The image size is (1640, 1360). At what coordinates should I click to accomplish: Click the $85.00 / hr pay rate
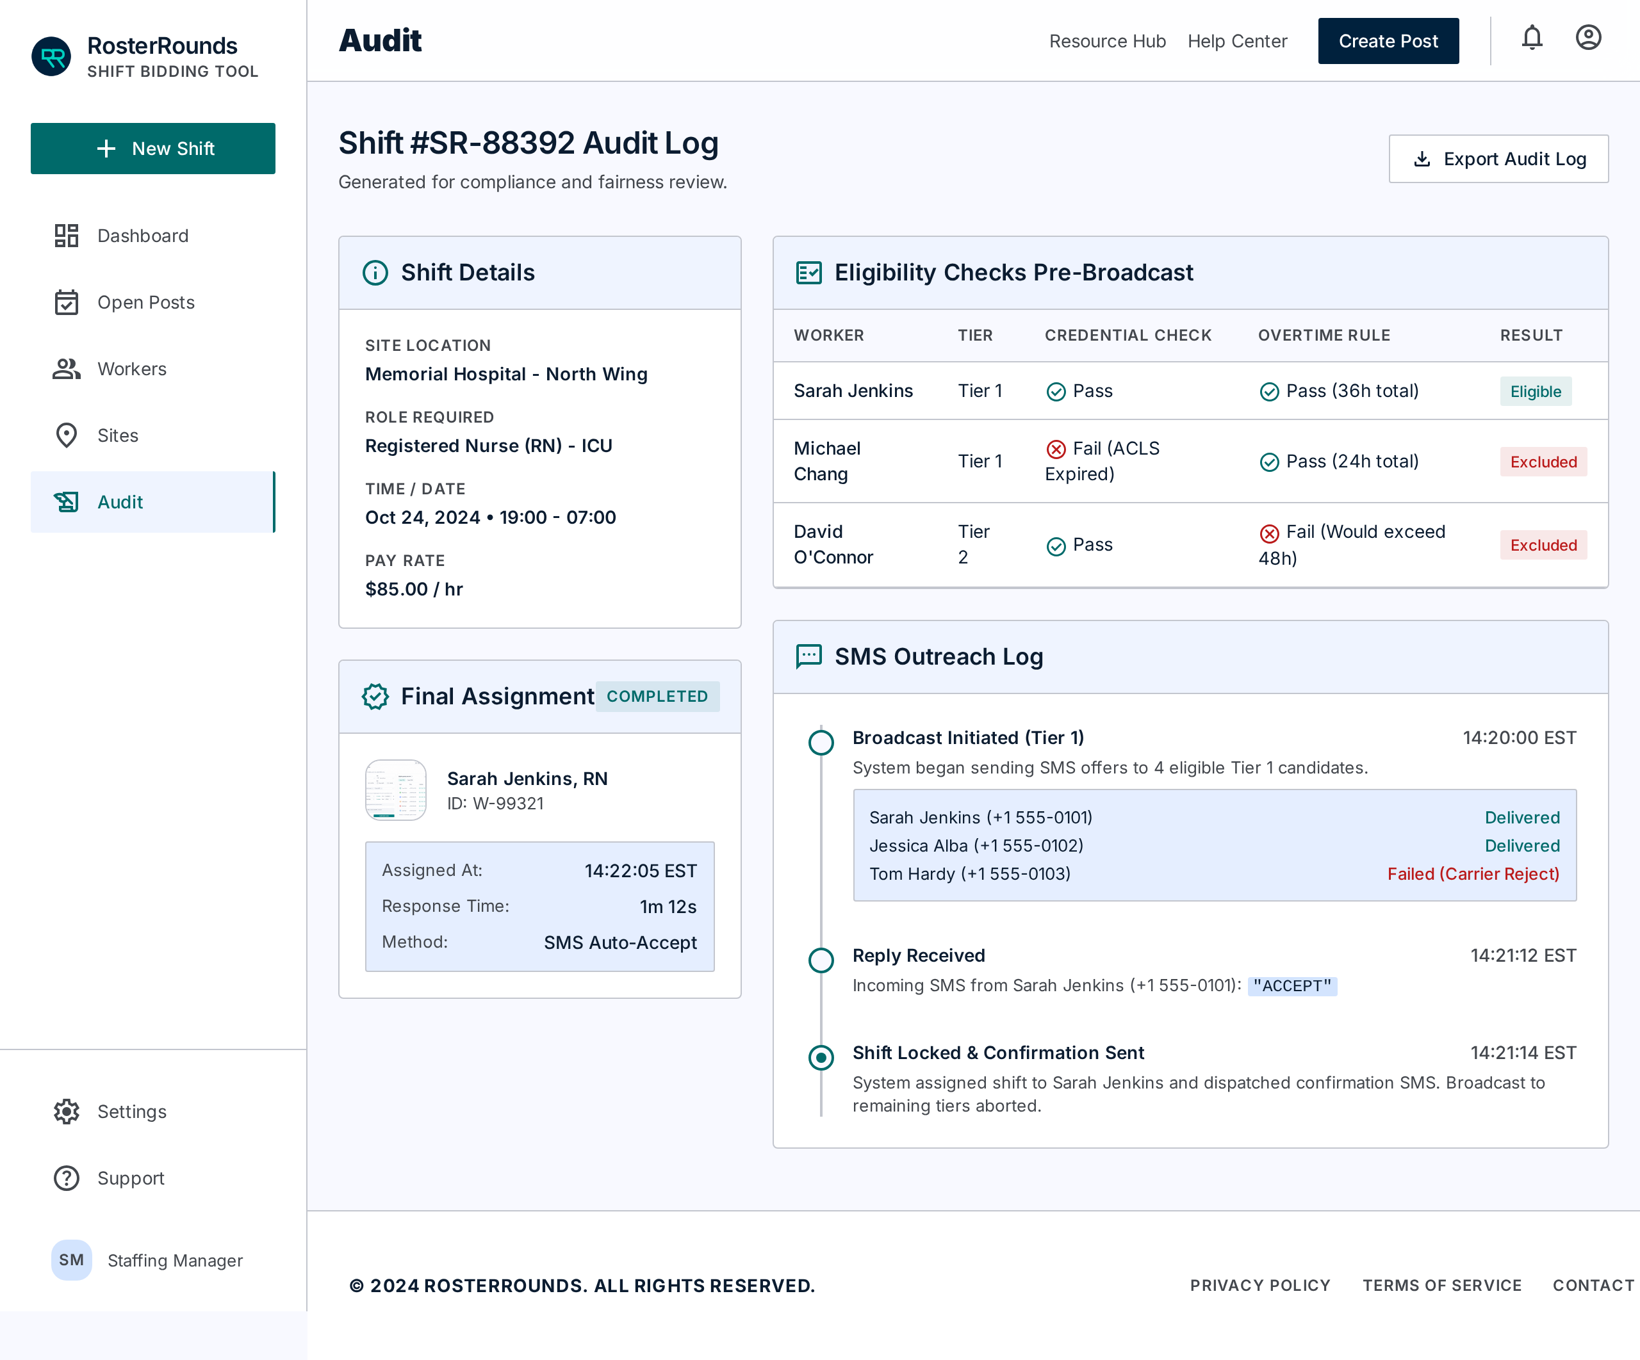pos(414,590)
